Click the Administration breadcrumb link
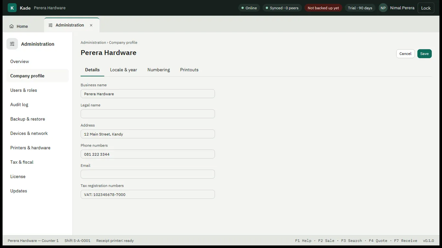 (93, 42)
